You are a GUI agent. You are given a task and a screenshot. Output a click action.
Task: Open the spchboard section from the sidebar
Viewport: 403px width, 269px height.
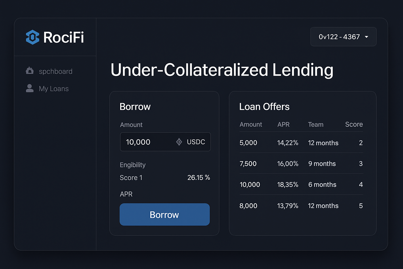click(56, 71)
